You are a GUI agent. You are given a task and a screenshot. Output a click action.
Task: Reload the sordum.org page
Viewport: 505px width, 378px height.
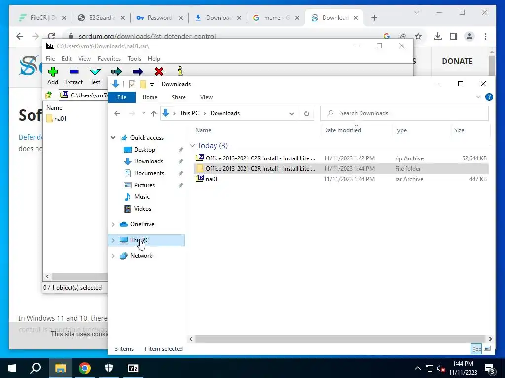pos(51,36)
